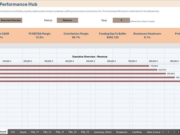Select the bar labeled 818,370.0
180x135 pixels.
click(x=79, y=70)
